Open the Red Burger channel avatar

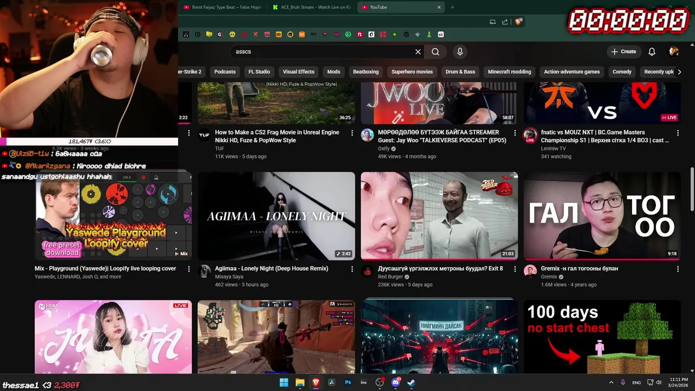point(368,272)
